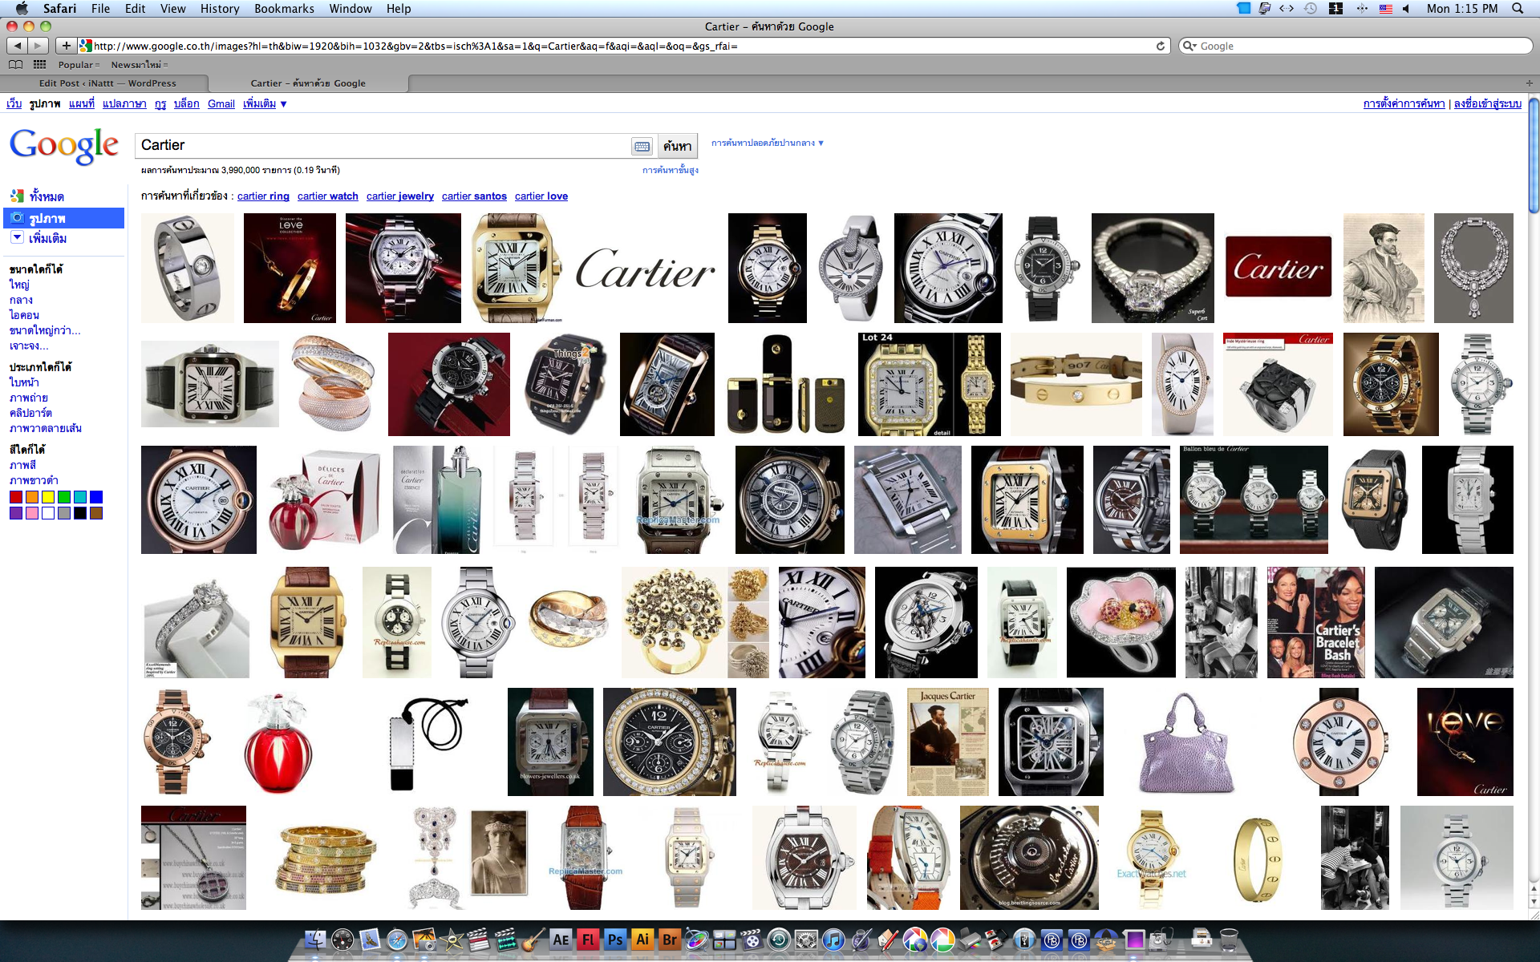1540x962 pixels.
Task: Open sign-in link ลงชื่อเข้าสู่ระบบ
Action: 1488,103
